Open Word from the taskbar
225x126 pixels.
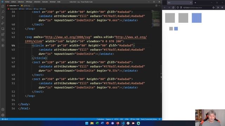click(x=102, y=123)
